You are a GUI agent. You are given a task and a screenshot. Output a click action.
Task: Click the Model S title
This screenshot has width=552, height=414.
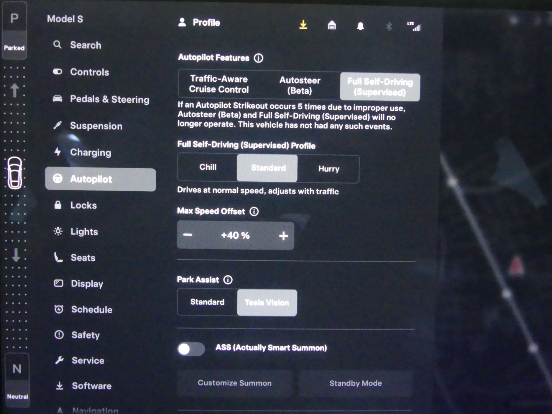[x=65, y=19]
